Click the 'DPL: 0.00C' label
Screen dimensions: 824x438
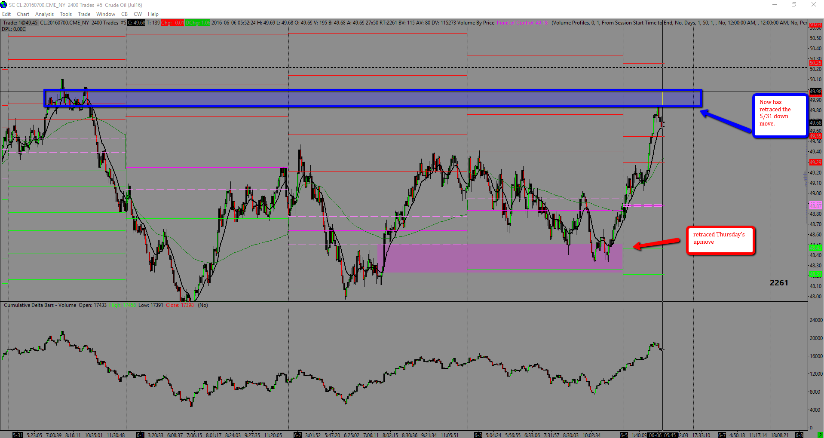pos(14,29)
